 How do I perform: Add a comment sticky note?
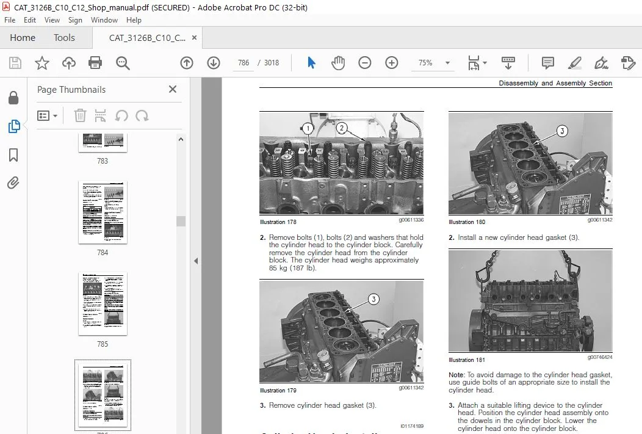coord(548,63)
